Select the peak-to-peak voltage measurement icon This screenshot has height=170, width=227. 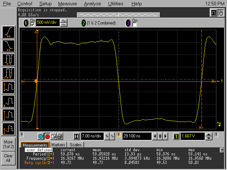pos(9,87)
